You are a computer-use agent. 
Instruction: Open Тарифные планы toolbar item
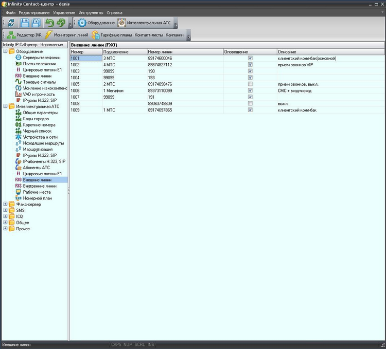(x=112, y=35)
